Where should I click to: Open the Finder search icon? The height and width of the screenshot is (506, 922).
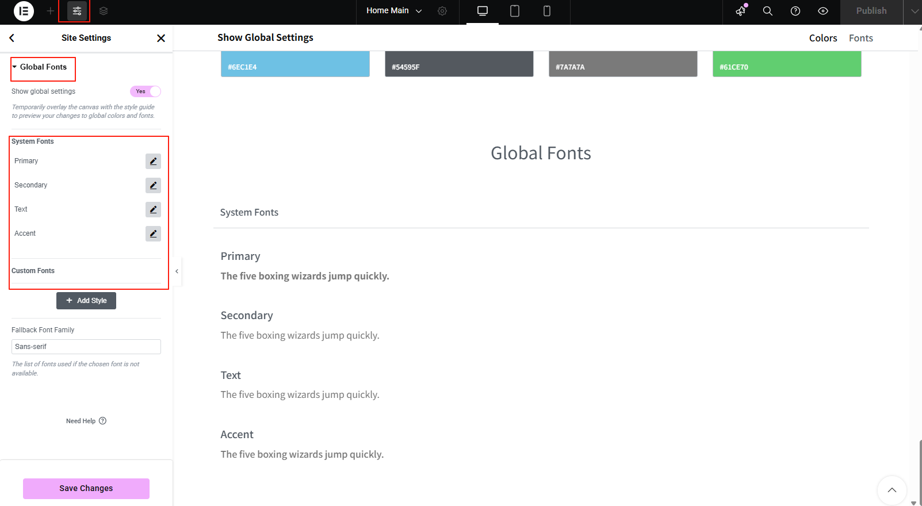point(767,11)
